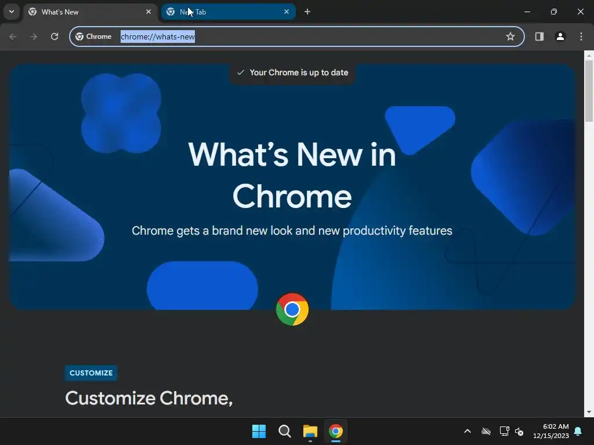Click the Chrome logo in page

click(x=292, y=309)
